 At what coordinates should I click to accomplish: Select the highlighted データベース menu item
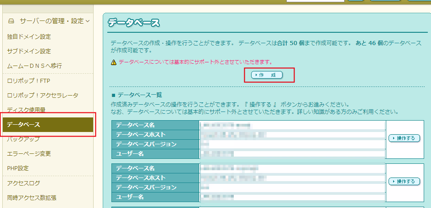[48, 125]
